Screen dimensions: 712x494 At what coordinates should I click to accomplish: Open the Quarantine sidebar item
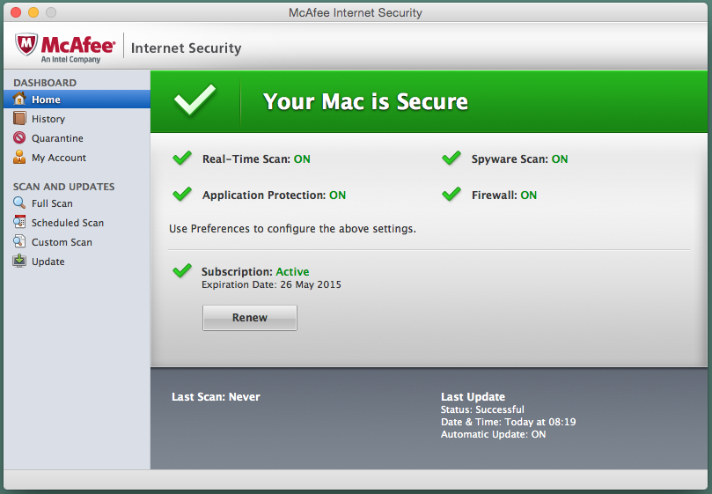[57, 138]
